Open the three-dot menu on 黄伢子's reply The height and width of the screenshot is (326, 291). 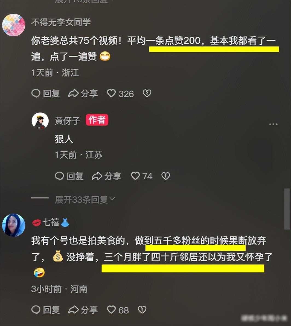pos(273,124)
